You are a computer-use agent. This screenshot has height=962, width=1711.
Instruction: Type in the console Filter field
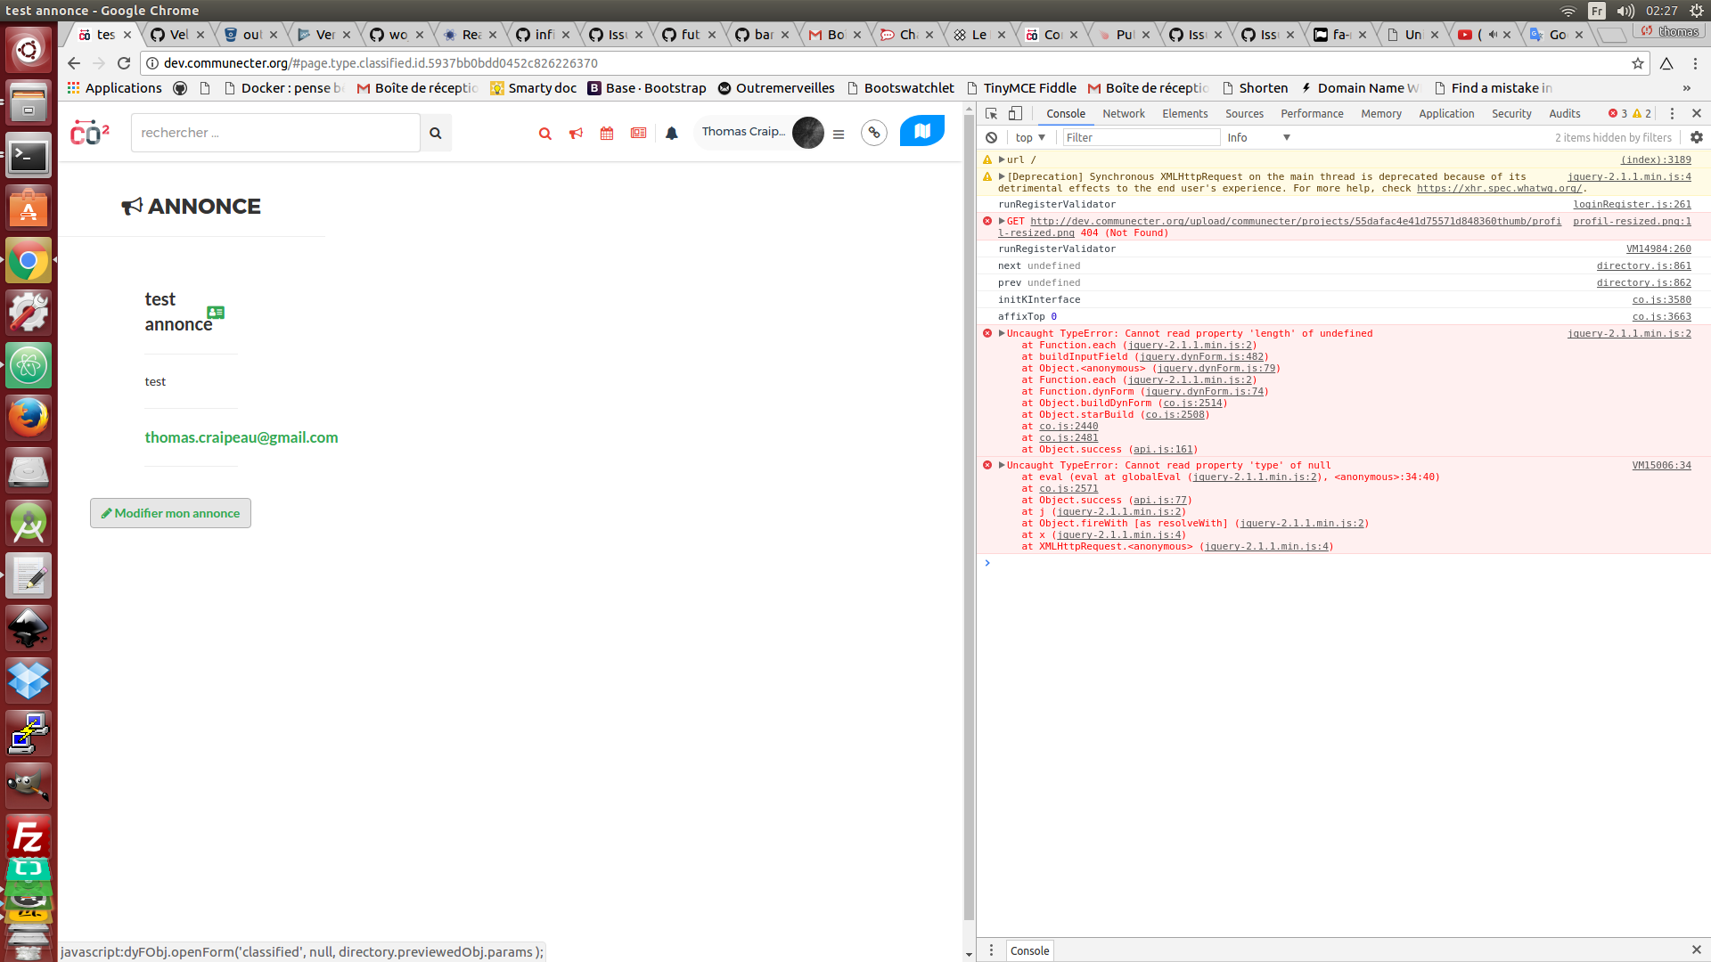pos(1141,137)
